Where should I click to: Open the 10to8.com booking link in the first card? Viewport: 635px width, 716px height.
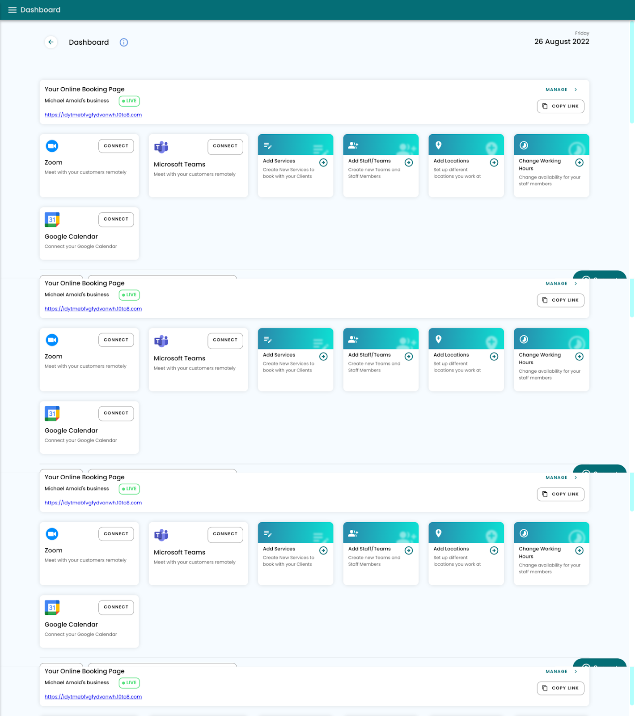(x=93, y=115)
